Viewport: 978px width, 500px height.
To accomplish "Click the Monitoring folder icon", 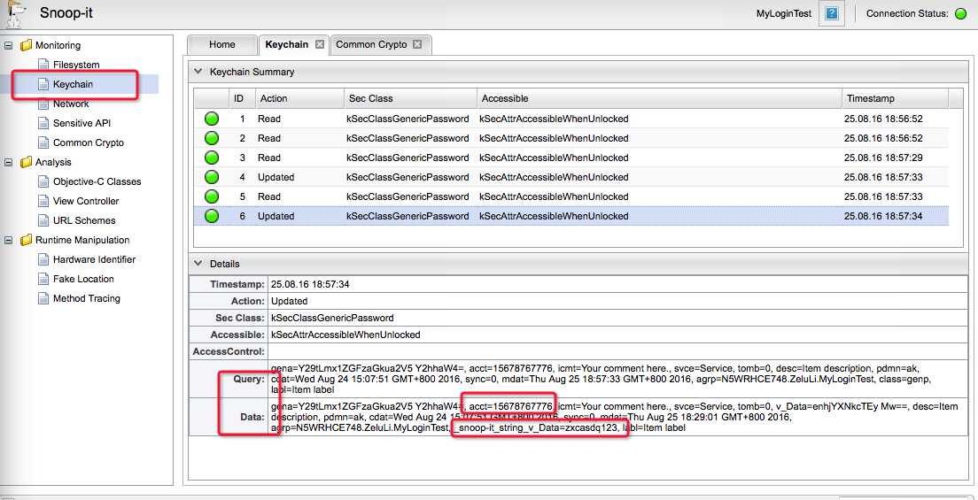I will 26,45.
